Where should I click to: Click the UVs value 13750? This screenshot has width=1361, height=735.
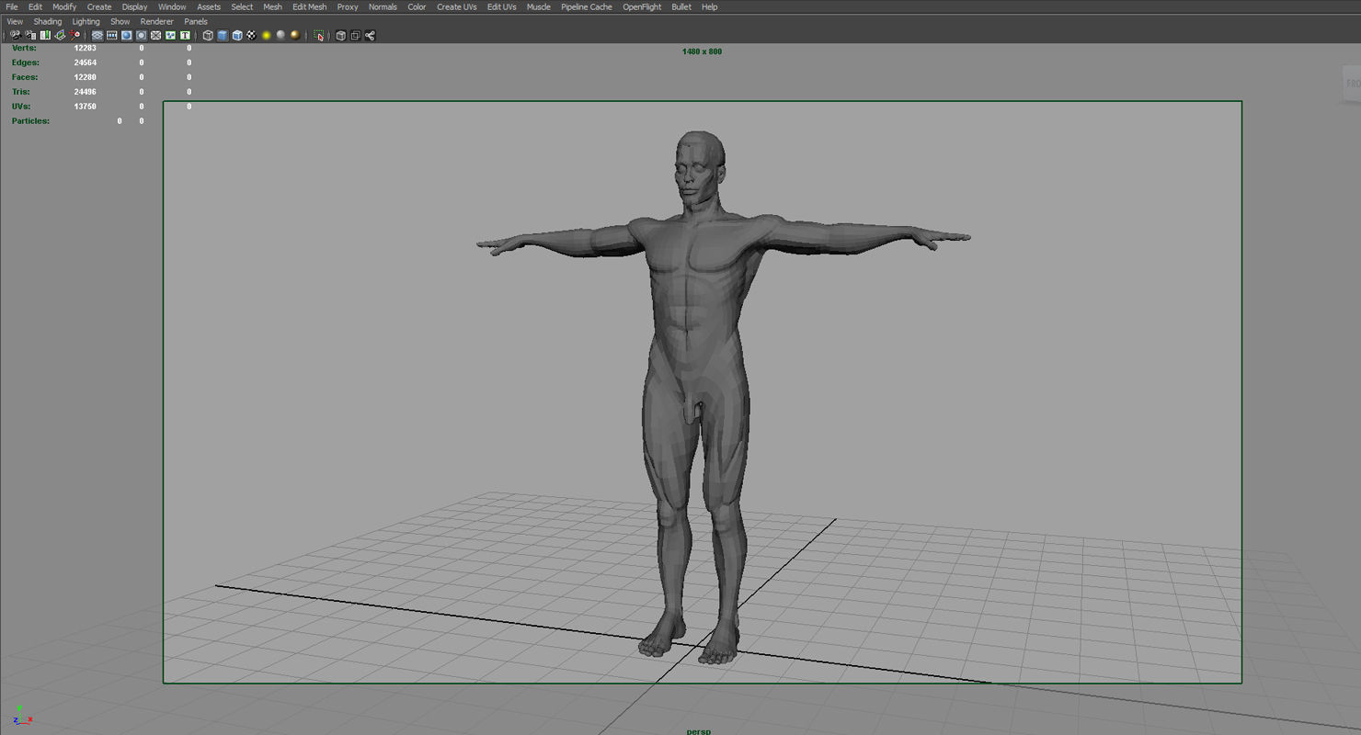click(x=85, y=107)
